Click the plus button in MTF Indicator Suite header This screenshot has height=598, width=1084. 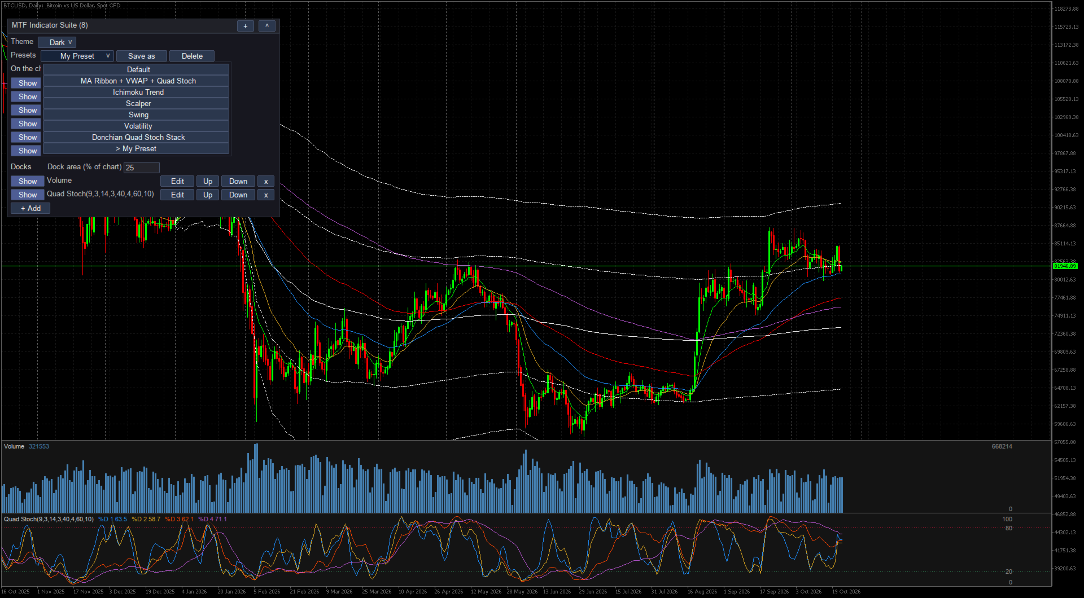245,26
